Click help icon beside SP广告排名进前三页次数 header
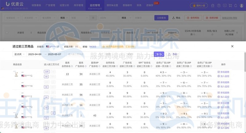Viewport: 246px width, 133px height. [x=151, y=66]
